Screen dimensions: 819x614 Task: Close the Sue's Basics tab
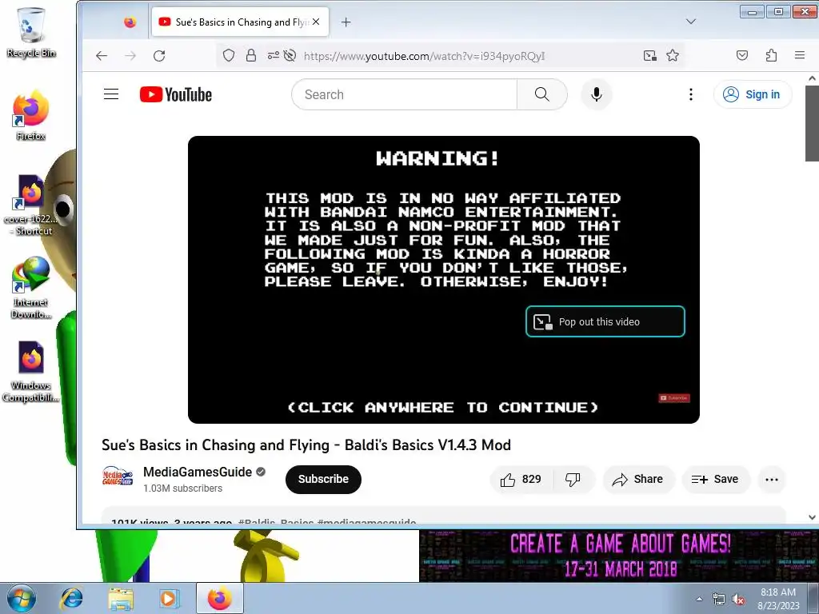click(x=316, y=22)
